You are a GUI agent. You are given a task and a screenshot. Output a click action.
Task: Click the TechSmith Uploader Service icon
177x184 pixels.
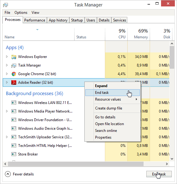(14, 137)
